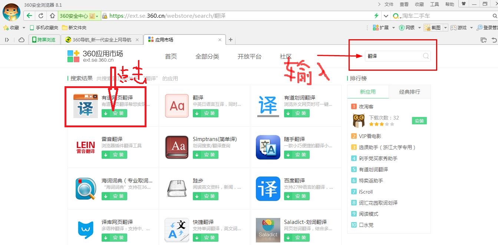Image resolution: width=498 pixels, height=245 pixels.
Task: Expand the 收藏 favorites dropdown arrow
Action: pyautogui.click(x=23, y=27)
